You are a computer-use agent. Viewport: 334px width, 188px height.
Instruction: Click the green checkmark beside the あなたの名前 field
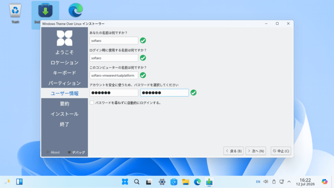point(143,40)
